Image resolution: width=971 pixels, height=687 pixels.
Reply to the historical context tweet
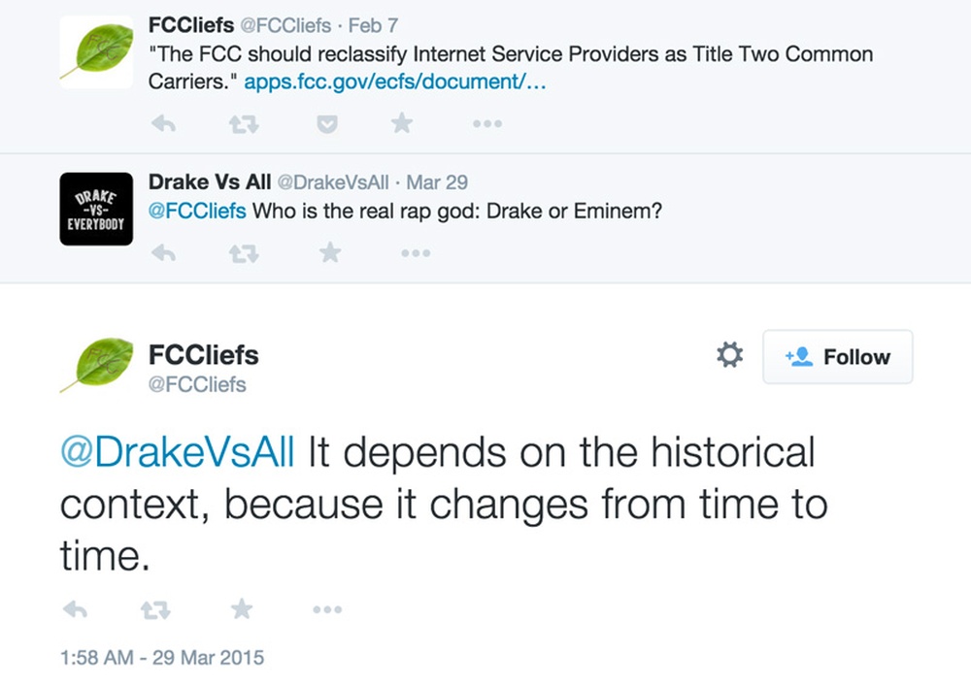(x=75, y=609)
